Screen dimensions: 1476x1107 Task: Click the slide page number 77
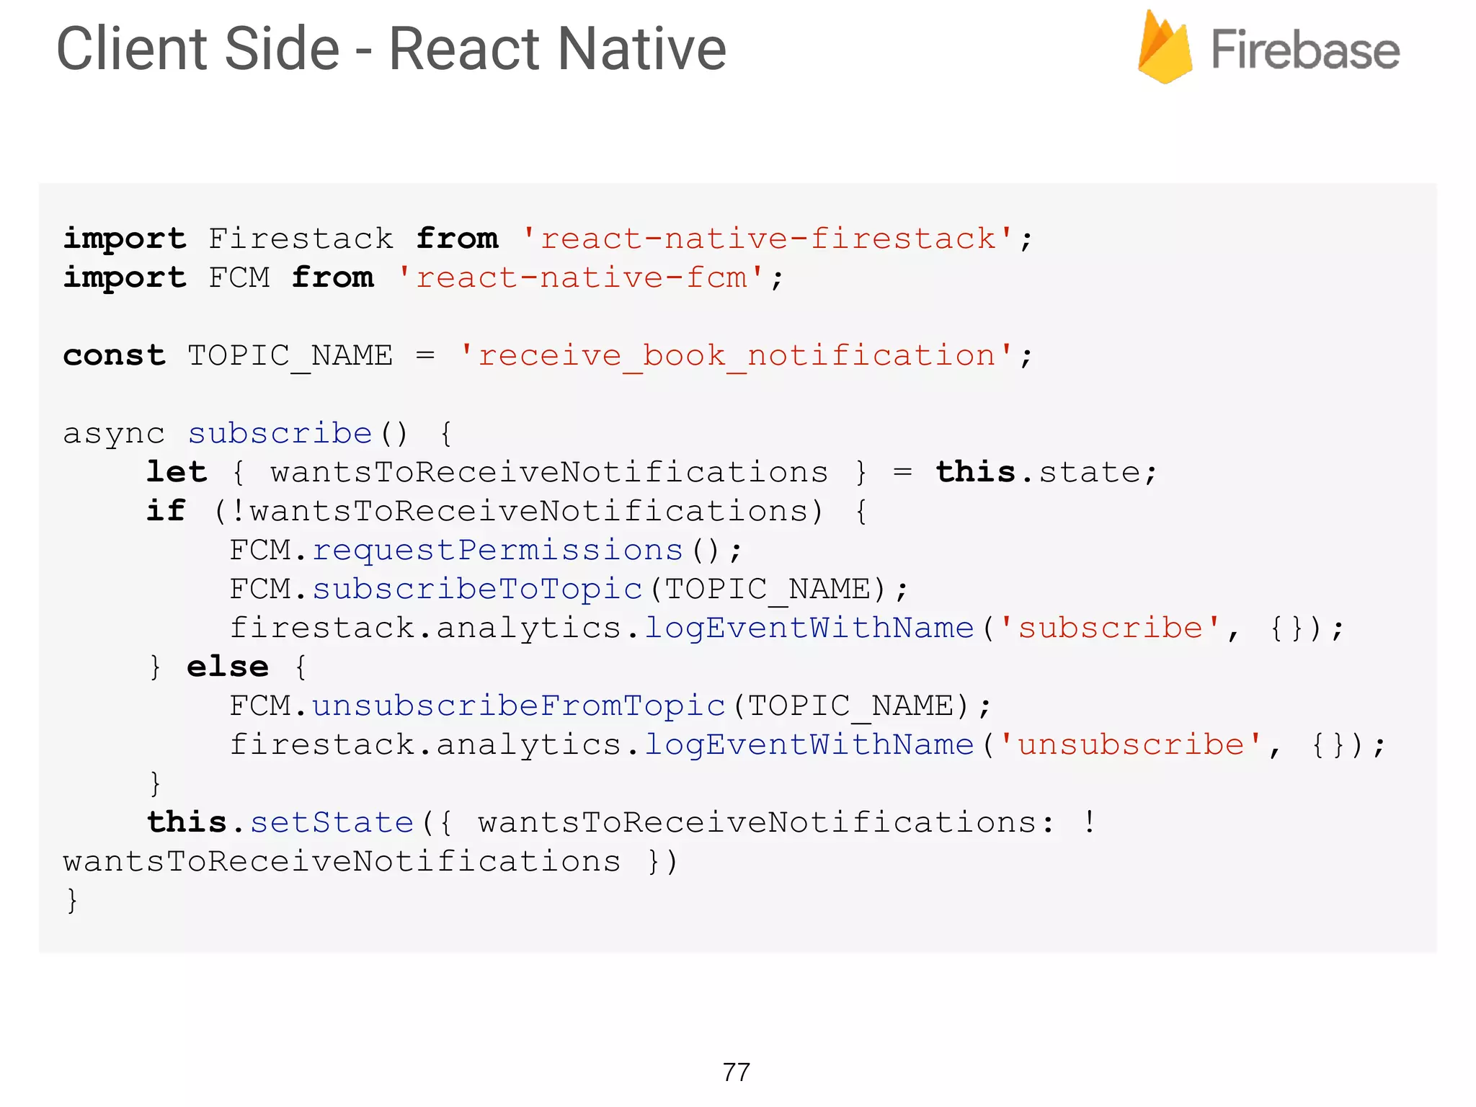[737, 1072]
